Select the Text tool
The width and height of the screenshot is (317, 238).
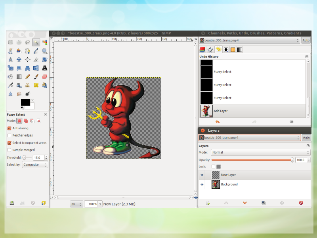coord(44,68)
